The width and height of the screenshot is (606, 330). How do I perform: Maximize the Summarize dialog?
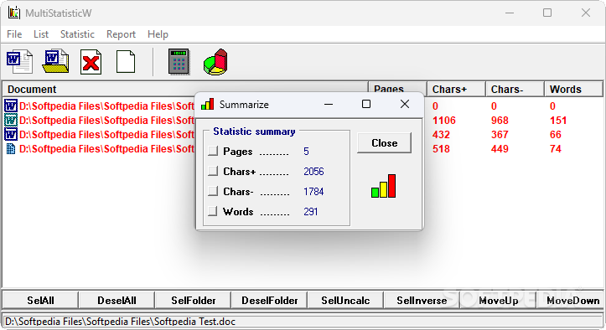(x=366, y=105)
